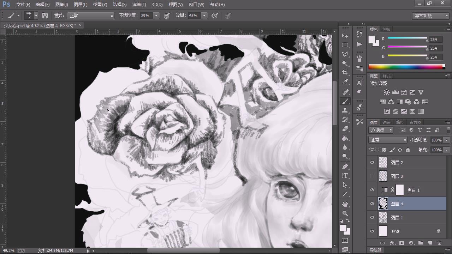Select the Rectangular Marquee tool
Image resolution: width=452 pixels, height=254 pixels.
[x=345, y=45]
